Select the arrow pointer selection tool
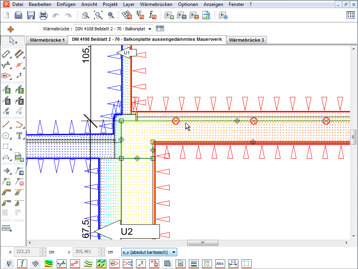The height and width of the screenshot is (269, 358). coord(13,41)
